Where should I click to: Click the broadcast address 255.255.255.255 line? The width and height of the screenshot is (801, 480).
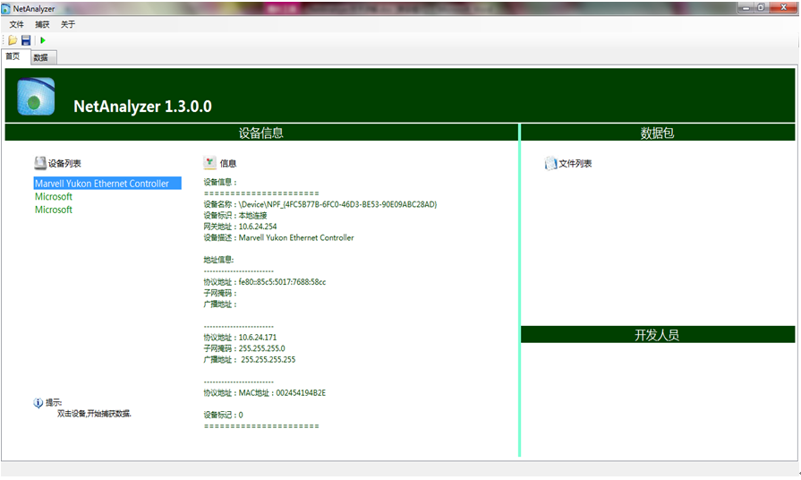click(250, 360)
